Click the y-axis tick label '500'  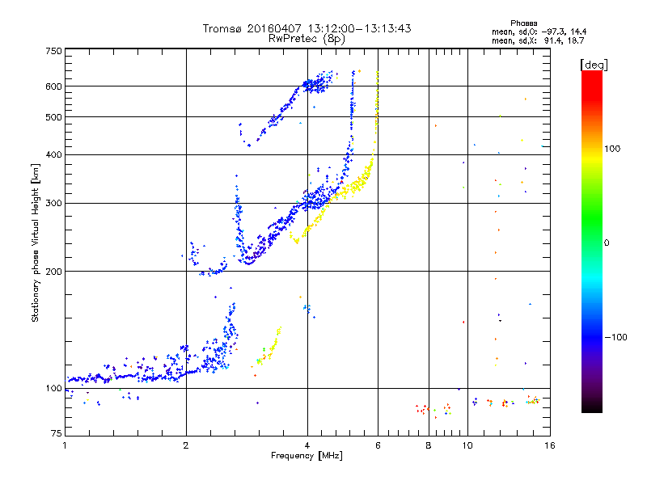(53, 117)
